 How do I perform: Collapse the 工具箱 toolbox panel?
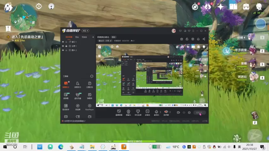coord(92,76)
